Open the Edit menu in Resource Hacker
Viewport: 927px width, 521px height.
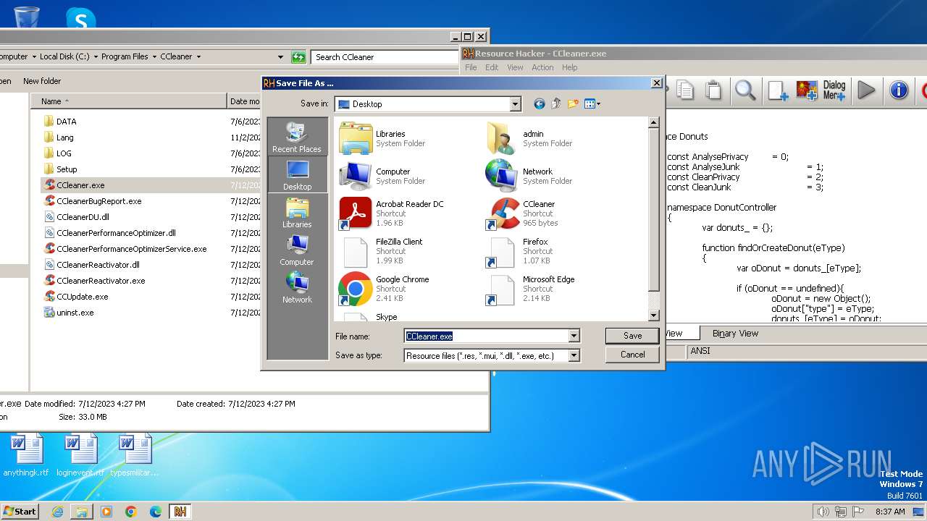pos(492,67)
